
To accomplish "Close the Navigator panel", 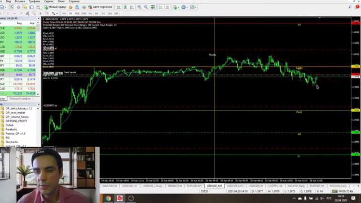I will point(39,104).
